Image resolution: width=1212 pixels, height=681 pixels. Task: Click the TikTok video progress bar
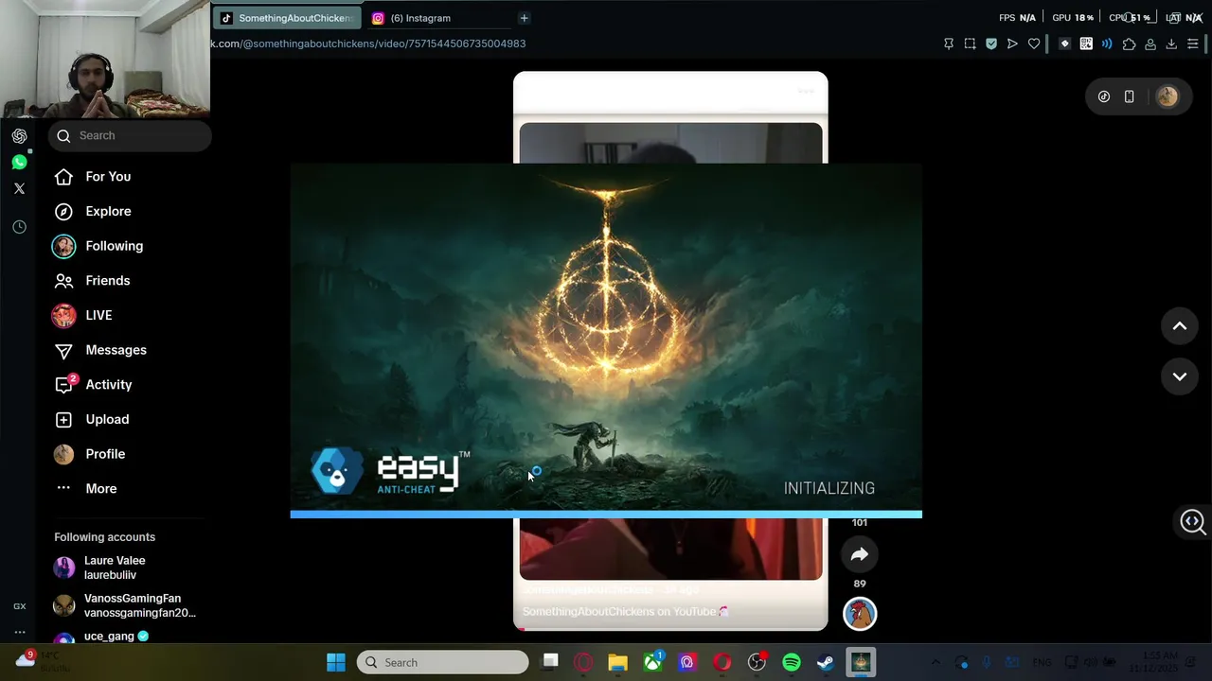tap(670, 628)
